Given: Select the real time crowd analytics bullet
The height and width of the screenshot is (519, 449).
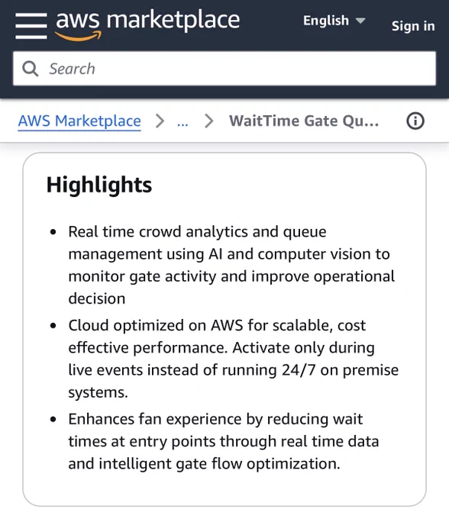Looking at the screenshot, I should (231, 265).
